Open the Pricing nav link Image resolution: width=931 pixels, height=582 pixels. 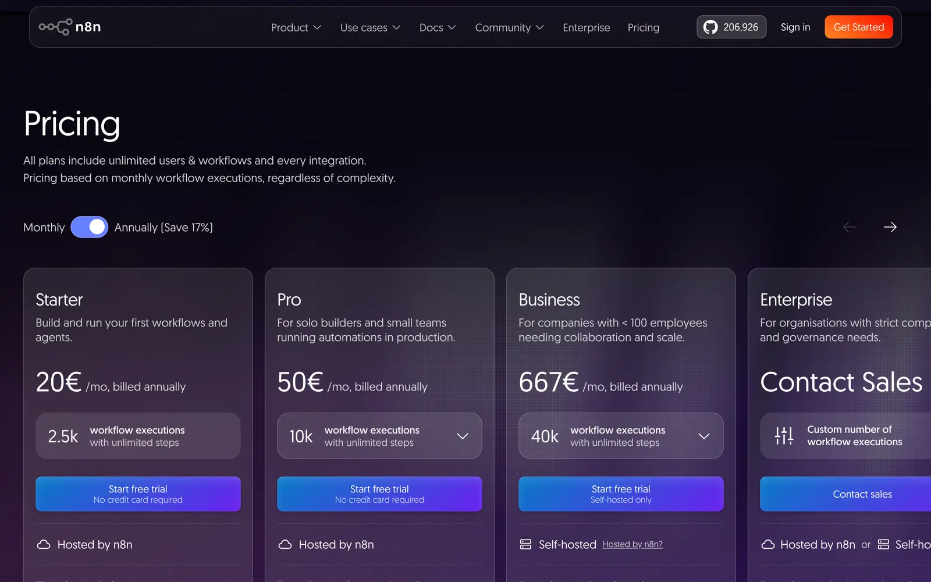pos(644,27)
